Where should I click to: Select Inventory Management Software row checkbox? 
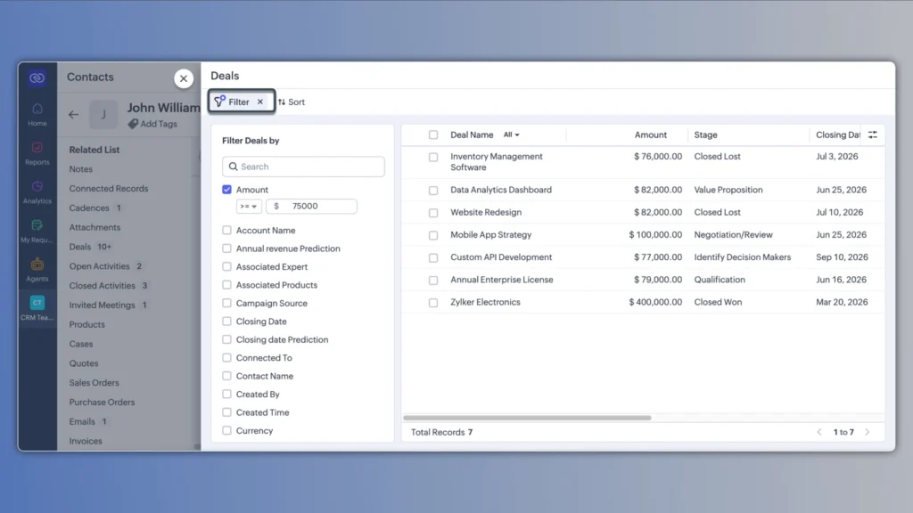pos(433,157)
